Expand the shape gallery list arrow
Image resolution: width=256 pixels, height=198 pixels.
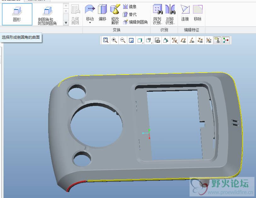coord(65,23)
